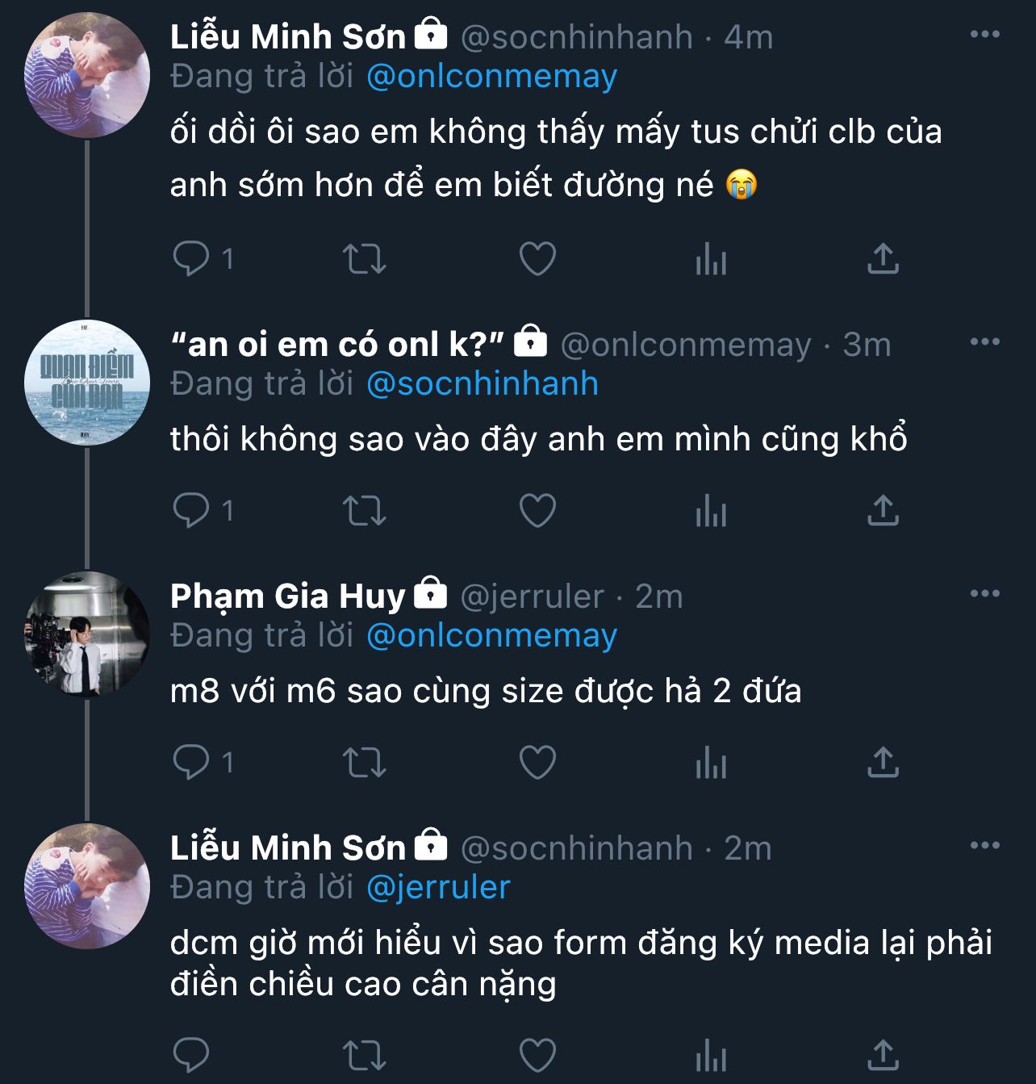Reply to Liễu Minh Sơn's first tweet

(191, 259)
